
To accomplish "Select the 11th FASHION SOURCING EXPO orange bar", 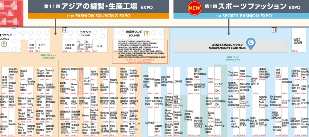I will click(98, 16).
